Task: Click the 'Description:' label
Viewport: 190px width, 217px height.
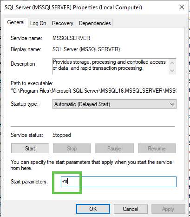Action: coord(24,64)
